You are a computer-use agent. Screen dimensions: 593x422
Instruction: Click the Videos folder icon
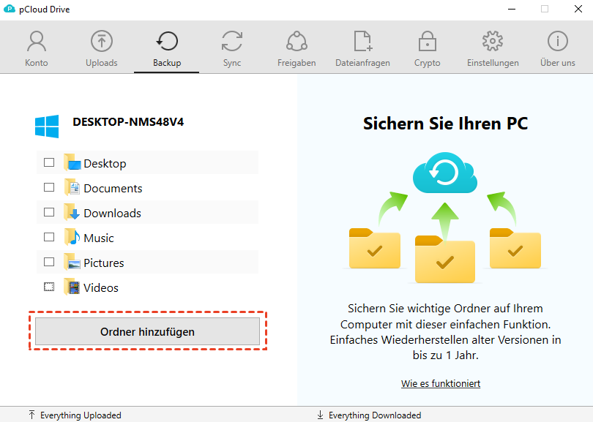(72, 287)
